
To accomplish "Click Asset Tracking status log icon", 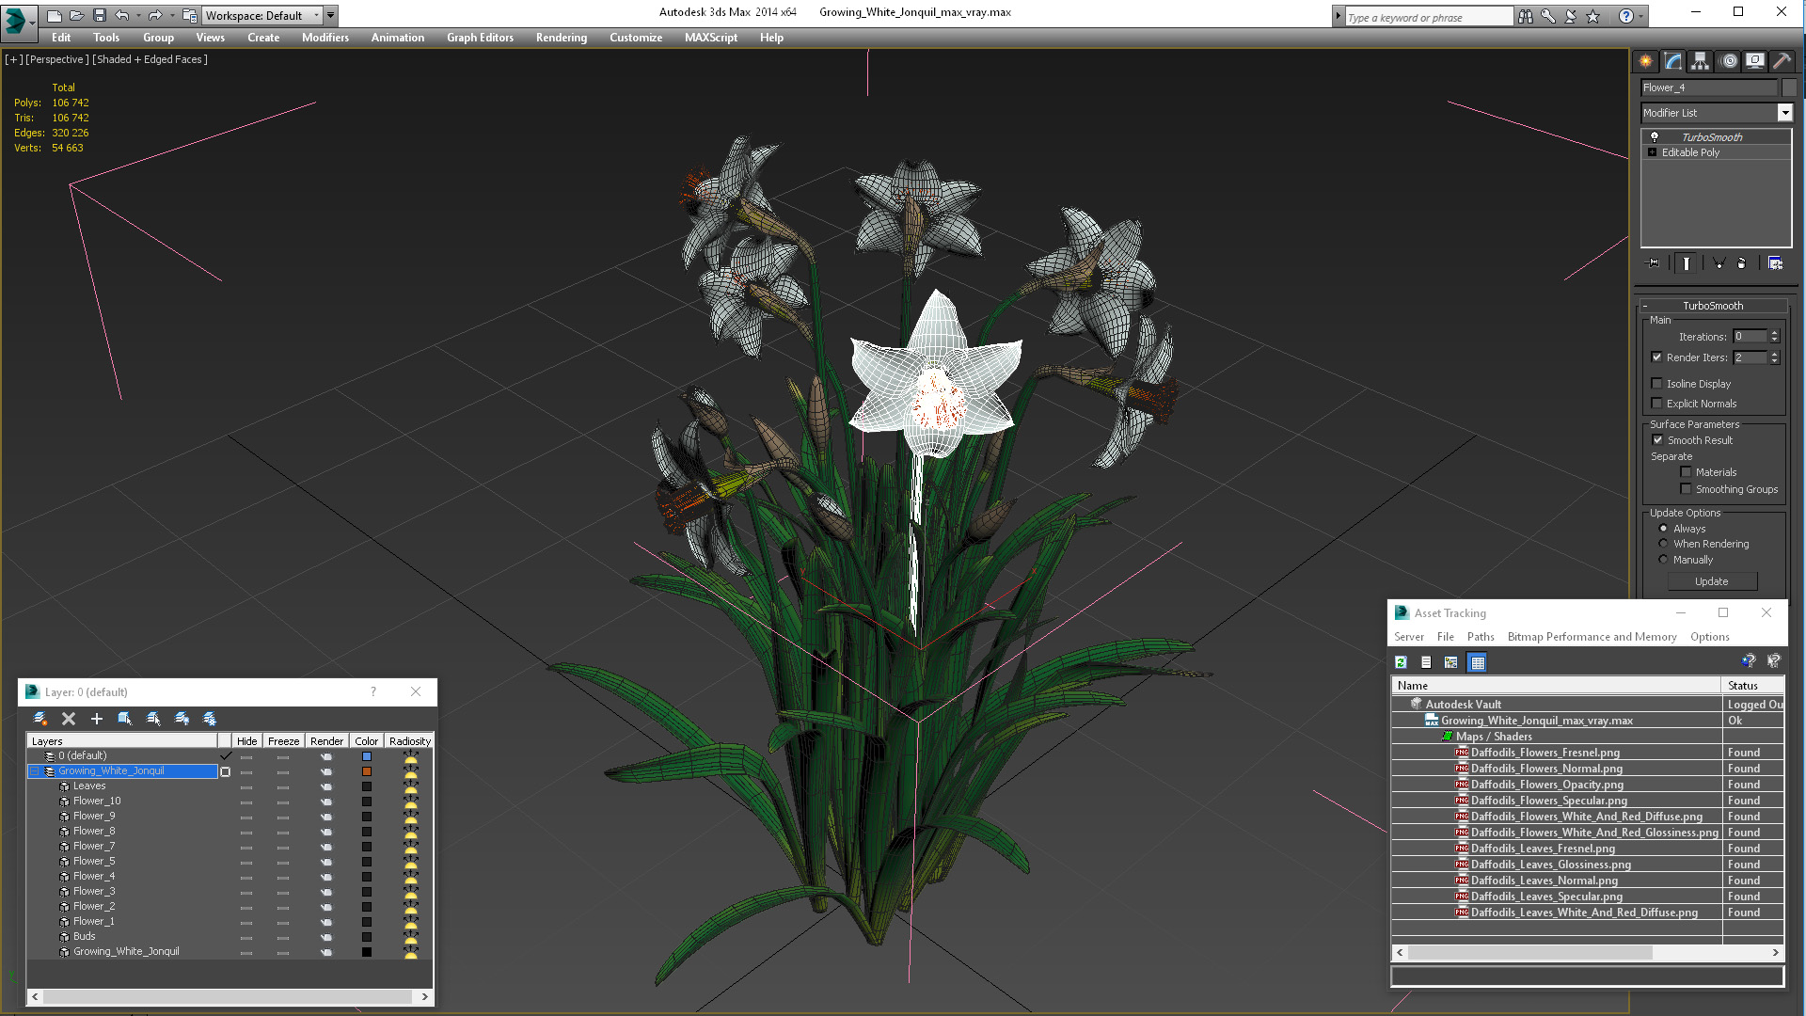I will [x=1426, y=662].
